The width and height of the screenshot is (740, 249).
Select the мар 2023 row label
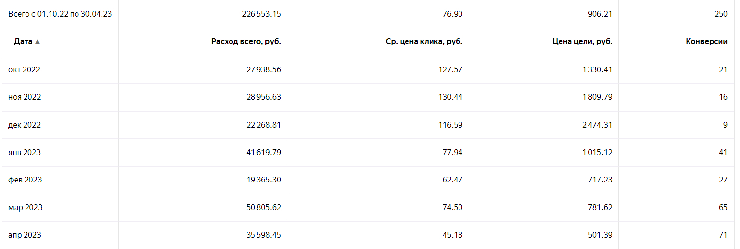(26, 207)
